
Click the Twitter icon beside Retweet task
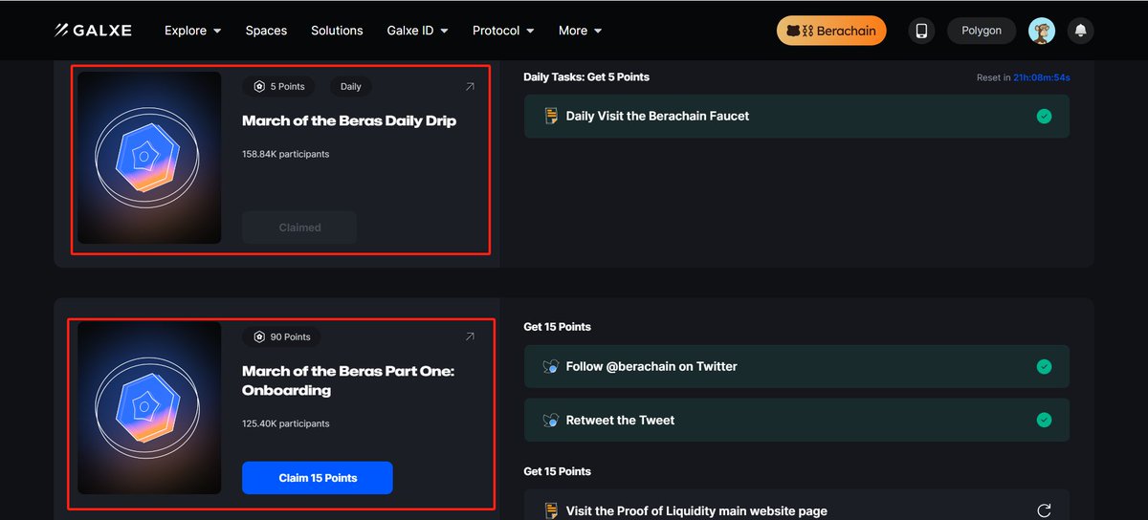click(x=551, y=420)
